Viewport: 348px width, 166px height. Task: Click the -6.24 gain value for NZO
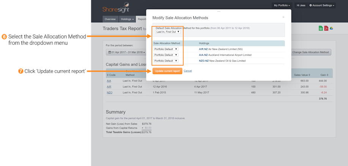324,92
